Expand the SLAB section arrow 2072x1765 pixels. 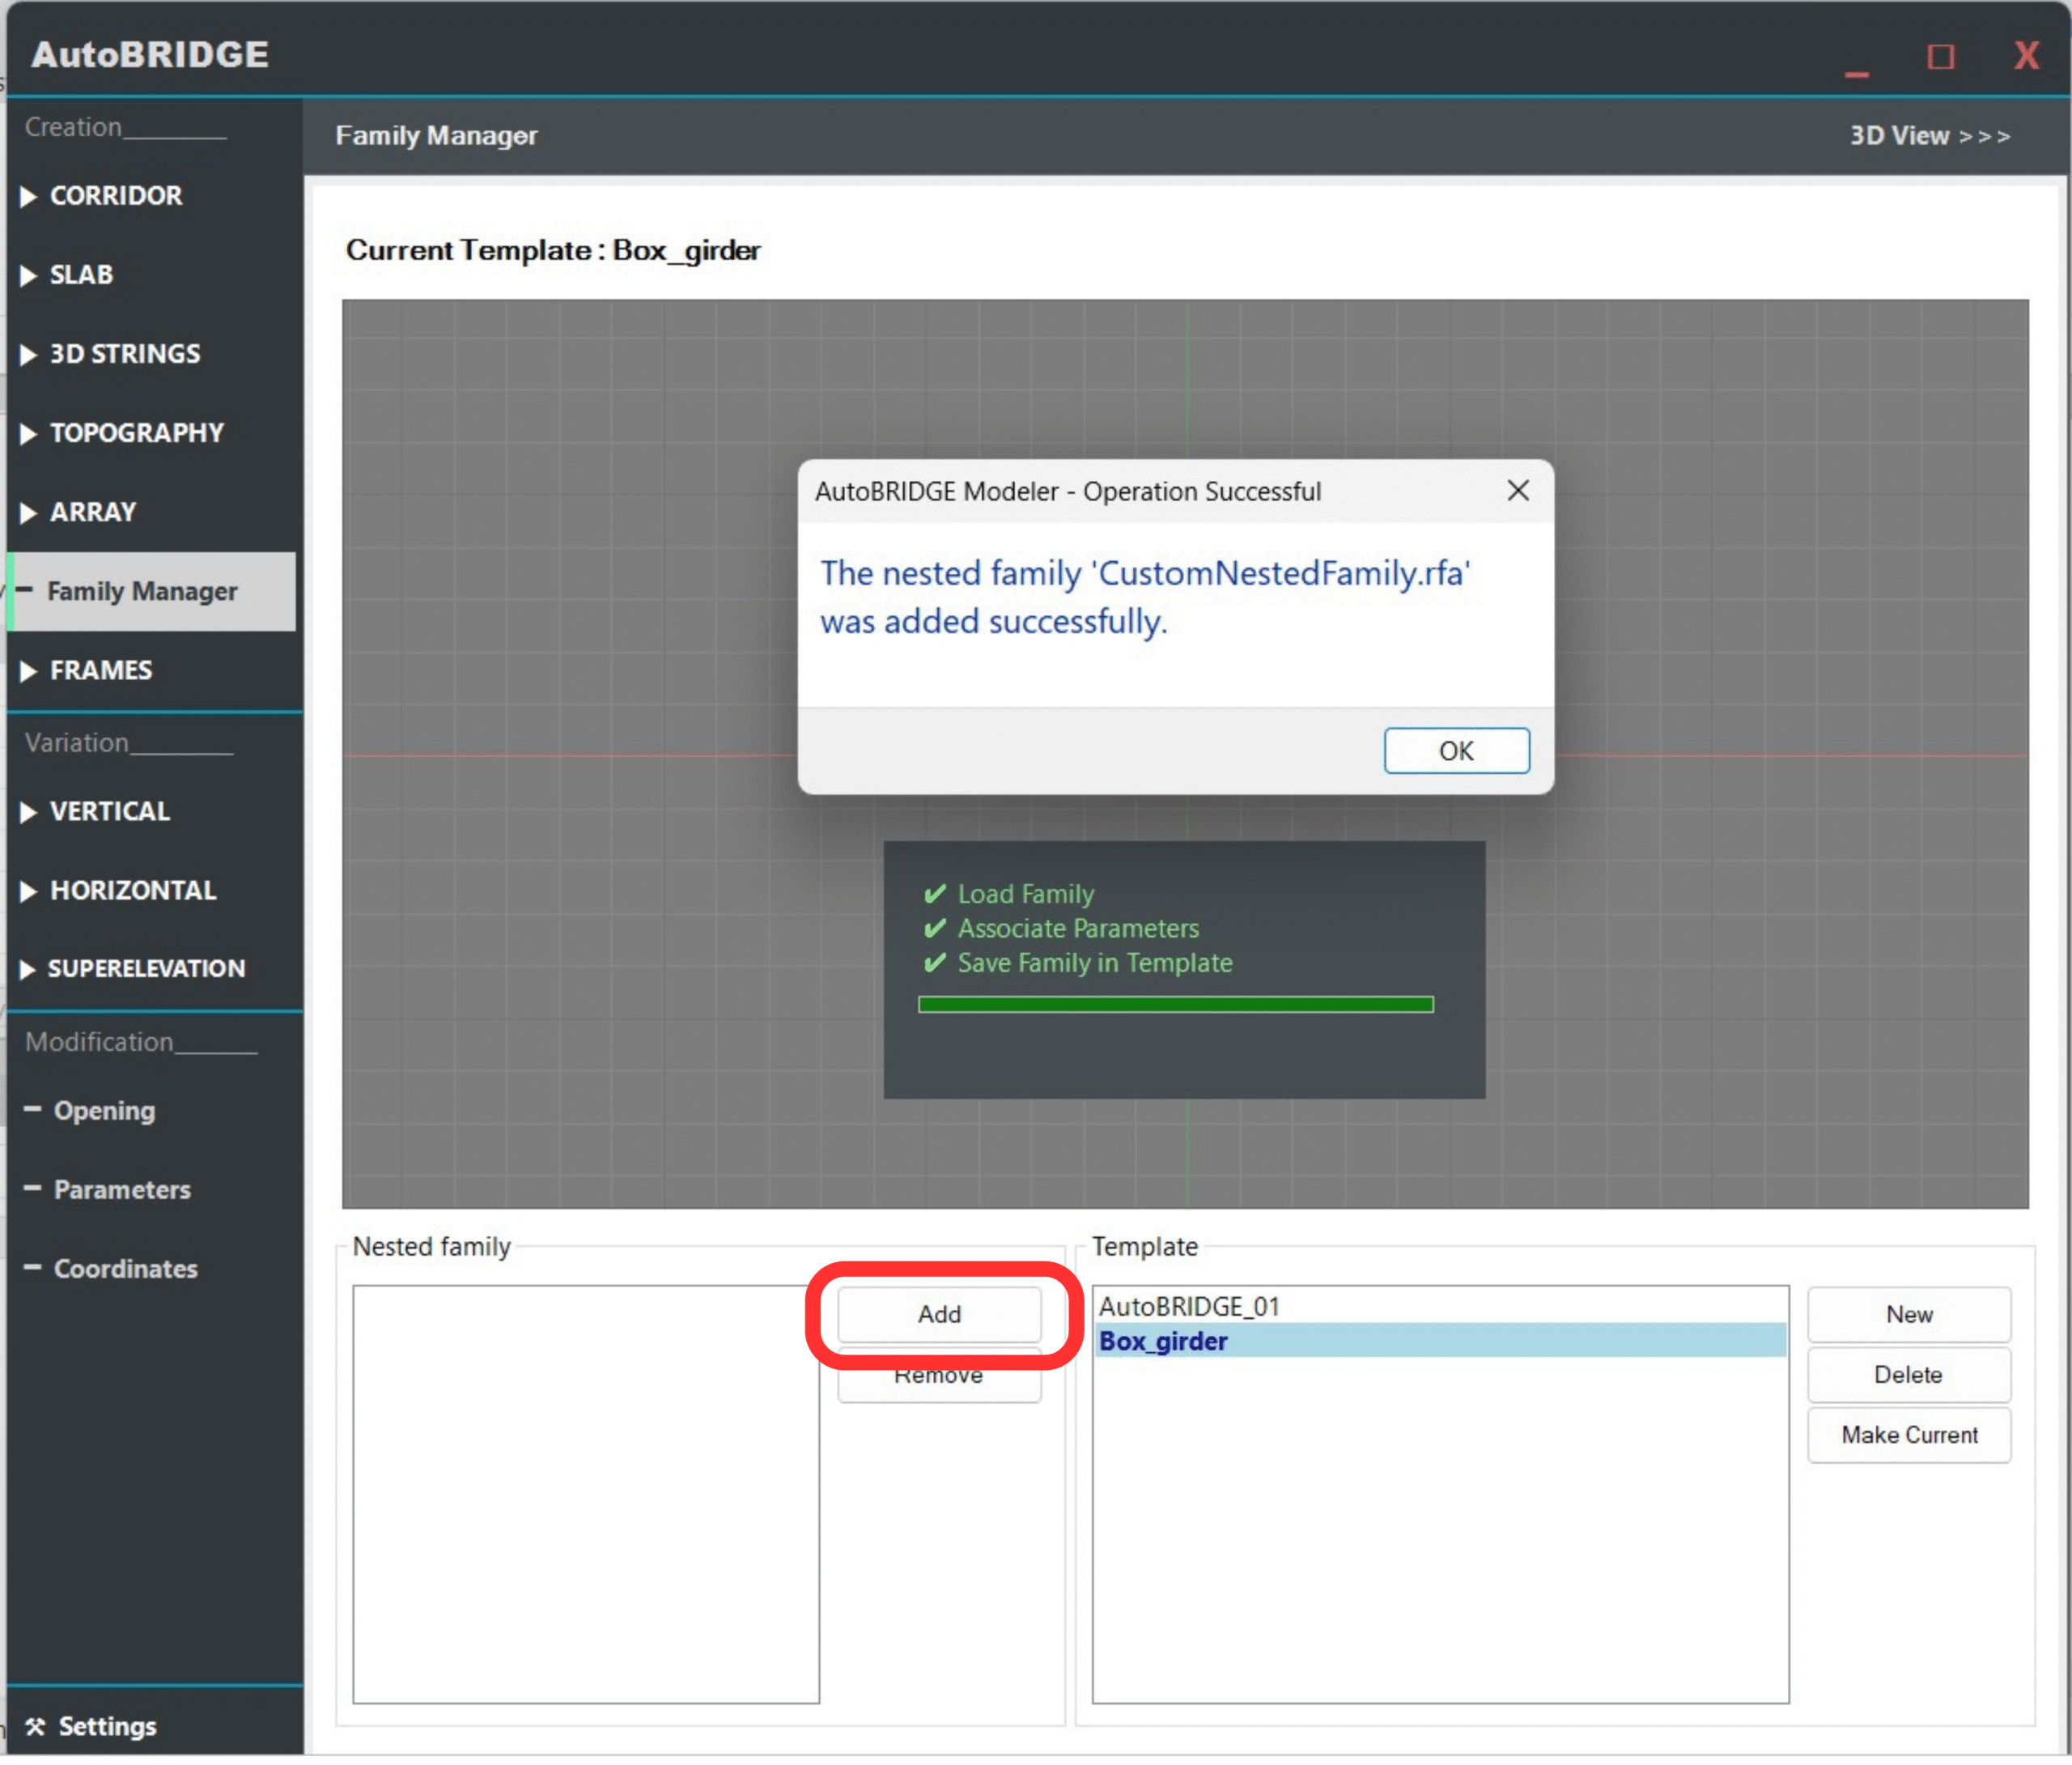(x=28, y=277)
